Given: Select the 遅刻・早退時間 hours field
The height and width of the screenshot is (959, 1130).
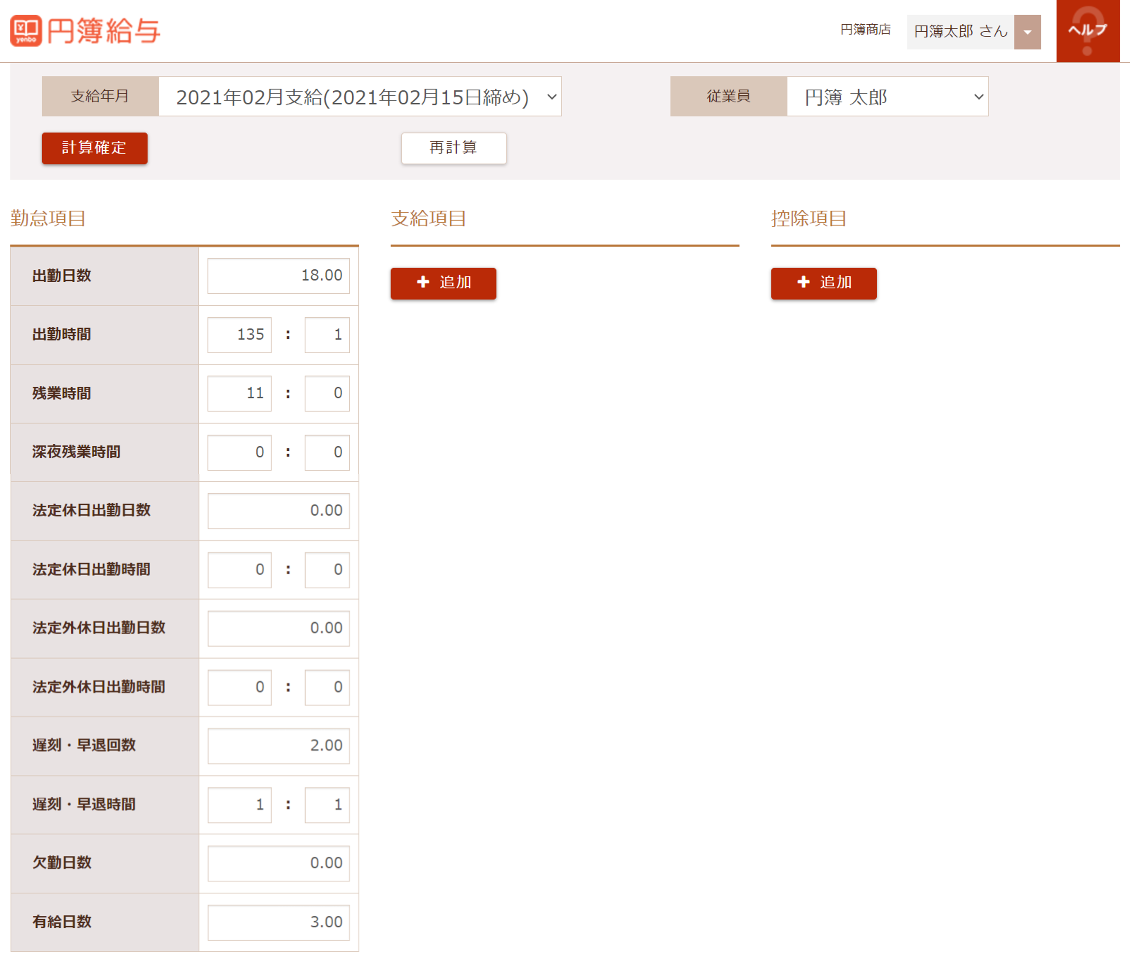Looking at the screenshot, I should pos(240,805).
